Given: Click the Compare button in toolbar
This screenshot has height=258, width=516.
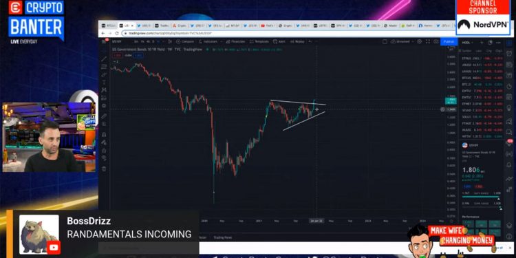Looking at the screenshot, I should (185, 41).
